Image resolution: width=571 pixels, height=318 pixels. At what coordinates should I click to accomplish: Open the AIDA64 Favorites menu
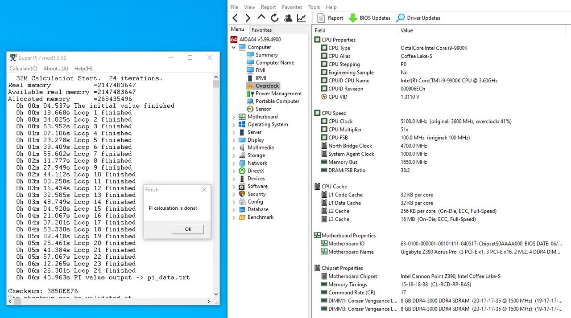coord(292,7)
